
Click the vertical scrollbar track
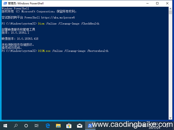[171, 72]
